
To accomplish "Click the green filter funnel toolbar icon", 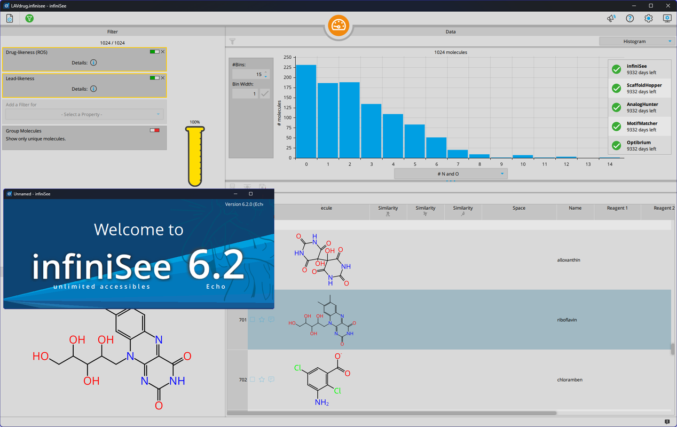I will point(29,18).
